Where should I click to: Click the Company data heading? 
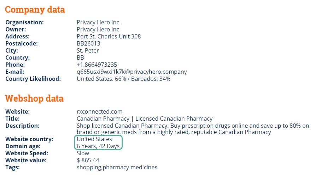(x=35, y=10)
